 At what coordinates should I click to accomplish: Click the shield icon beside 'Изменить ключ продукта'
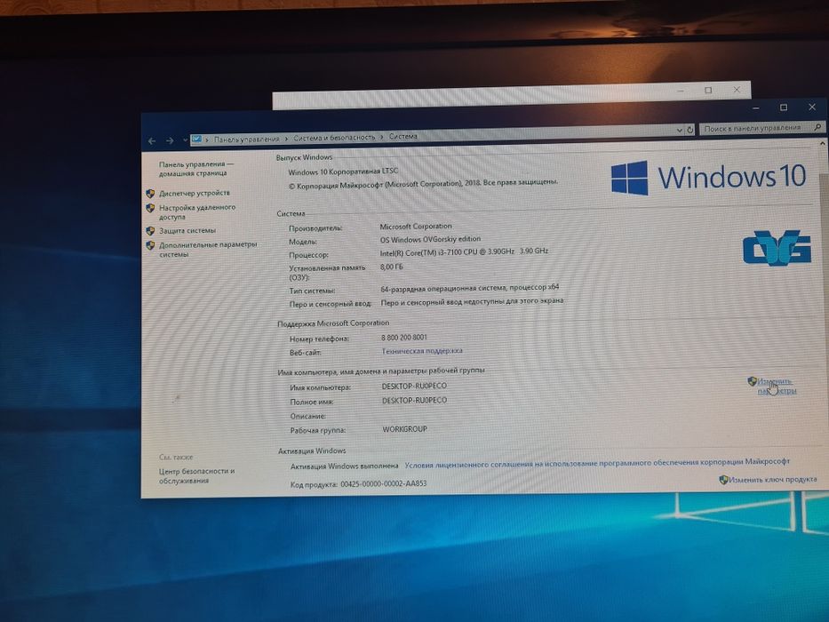pos(724,480)
